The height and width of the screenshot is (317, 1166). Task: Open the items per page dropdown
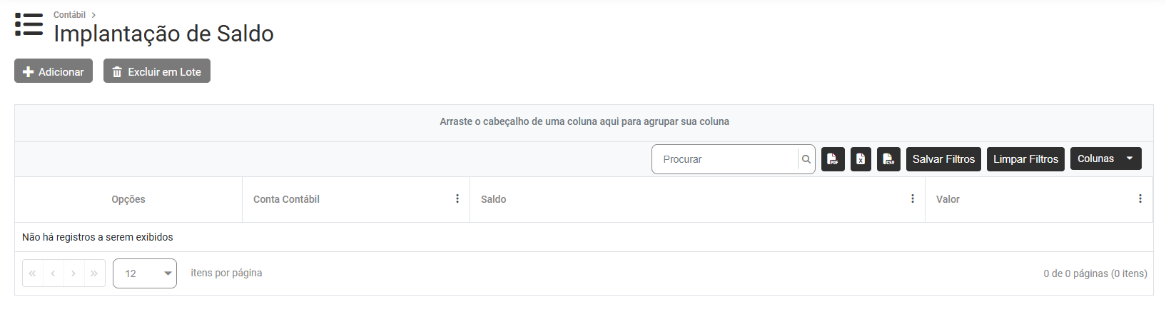(x=145, y=273)
